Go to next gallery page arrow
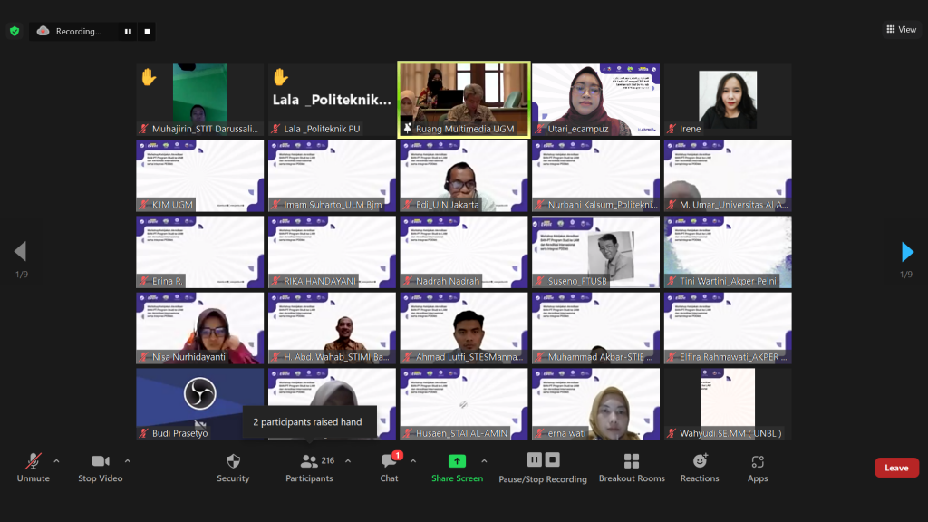The height and width of the screenshot is (522, 928). (x=907, y=252)
